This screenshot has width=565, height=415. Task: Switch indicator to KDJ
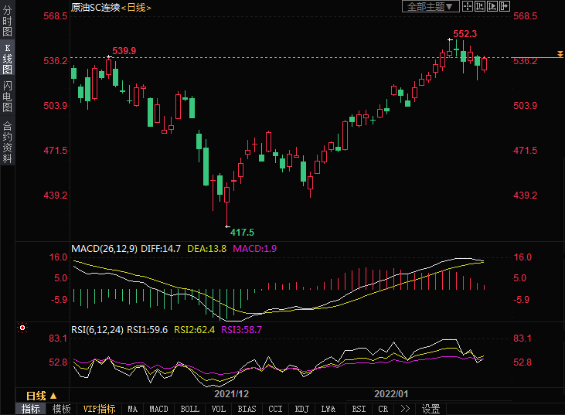click(x=302, y=409)
